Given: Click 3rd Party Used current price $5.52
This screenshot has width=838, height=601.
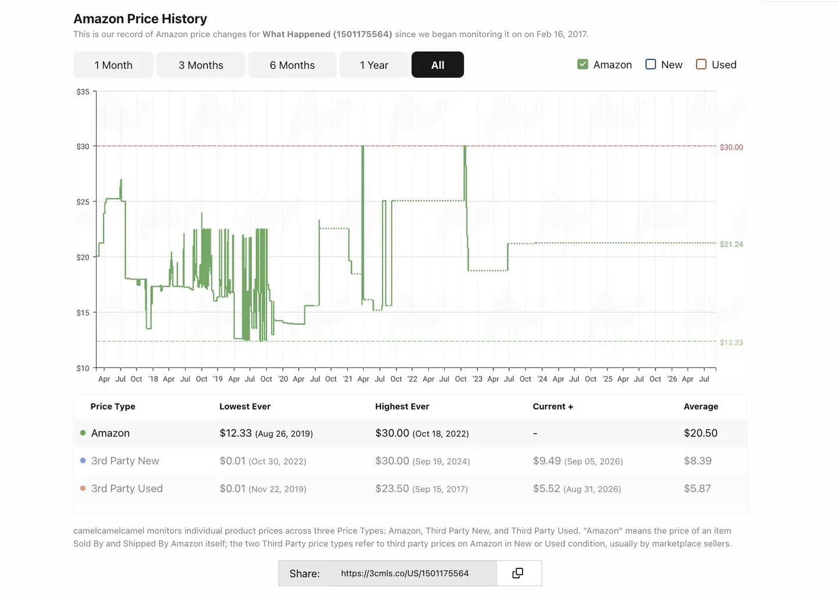Looking at the screenshot, I should 546,489.
